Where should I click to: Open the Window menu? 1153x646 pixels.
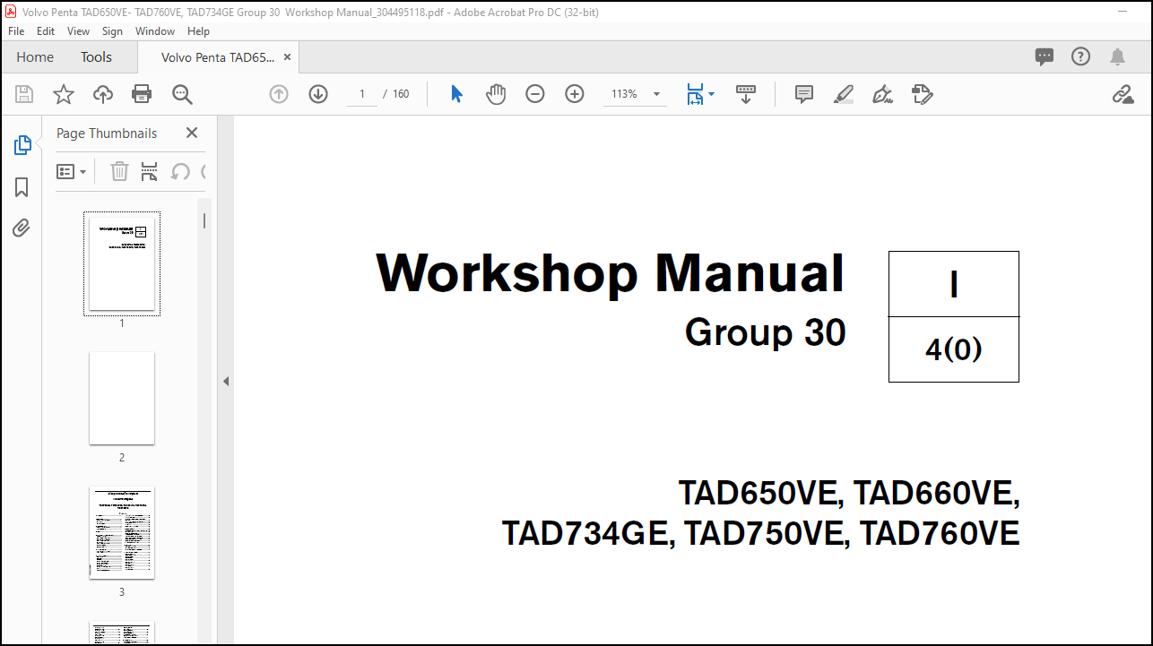pyautogui.click(x=155, y=30)
